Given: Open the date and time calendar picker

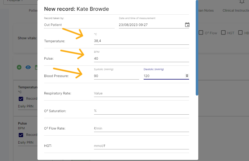Looking at the screenshot, I should 187,25.
